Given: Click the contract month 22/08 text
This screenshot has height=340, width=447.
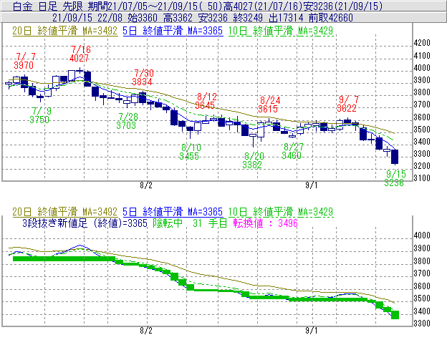Looking at the screenshot, I should [110, 18].
